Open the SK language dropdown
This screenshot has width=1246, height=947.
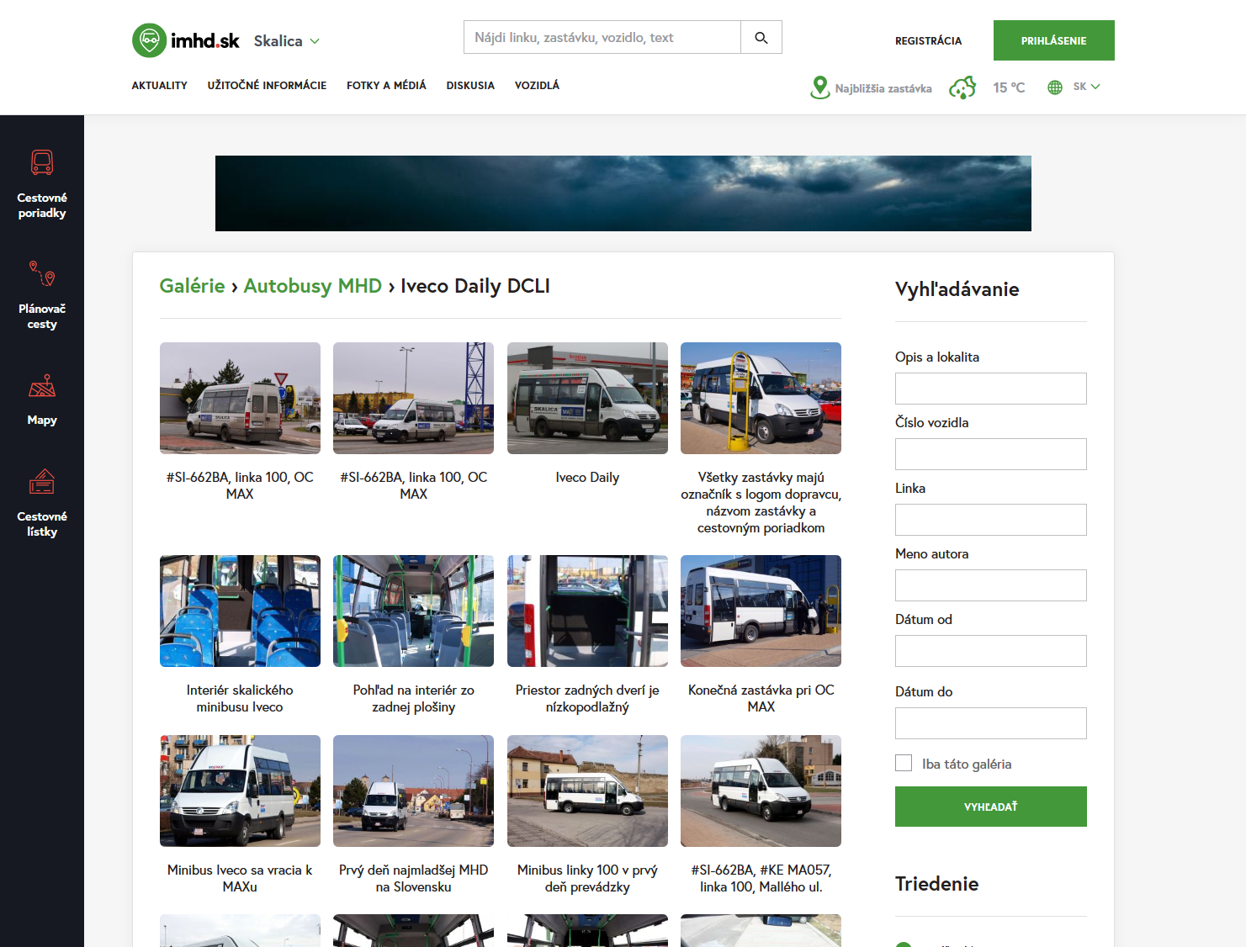click(x=1085, y=87)
